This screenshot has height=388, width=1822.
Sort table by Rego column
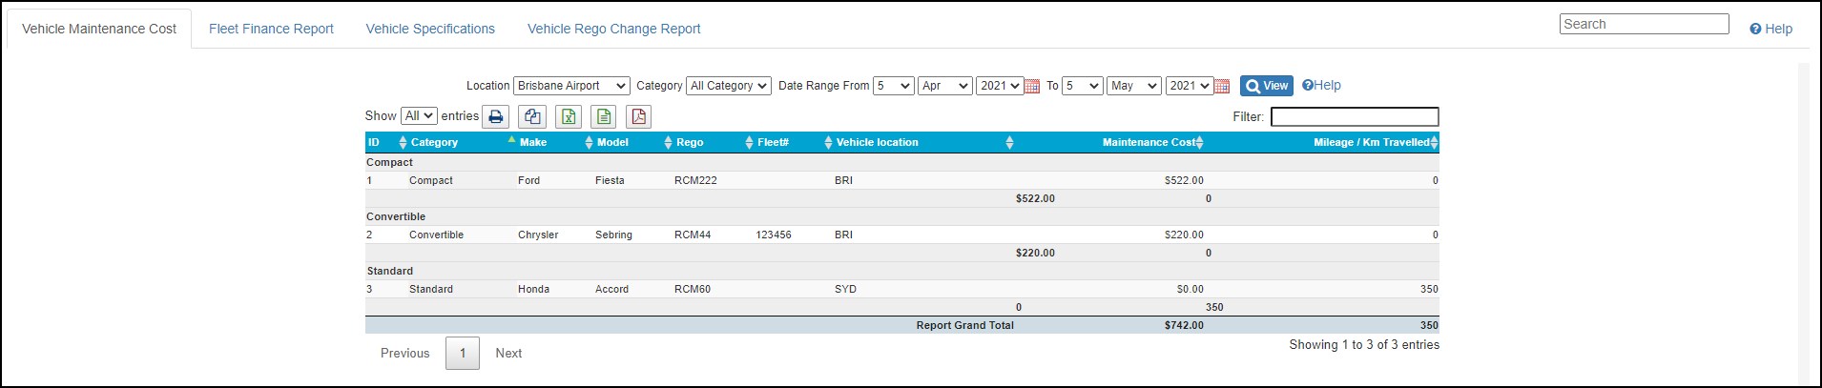pos(714,142)
